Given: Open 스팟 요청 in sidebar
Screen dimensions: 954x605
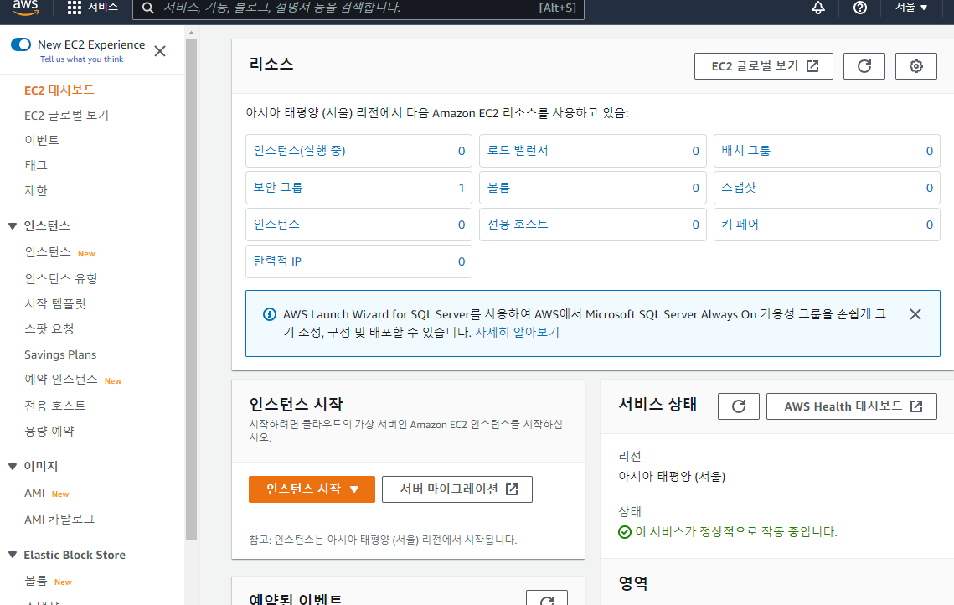Looking at the screenshot, I should tap(49, 328).
